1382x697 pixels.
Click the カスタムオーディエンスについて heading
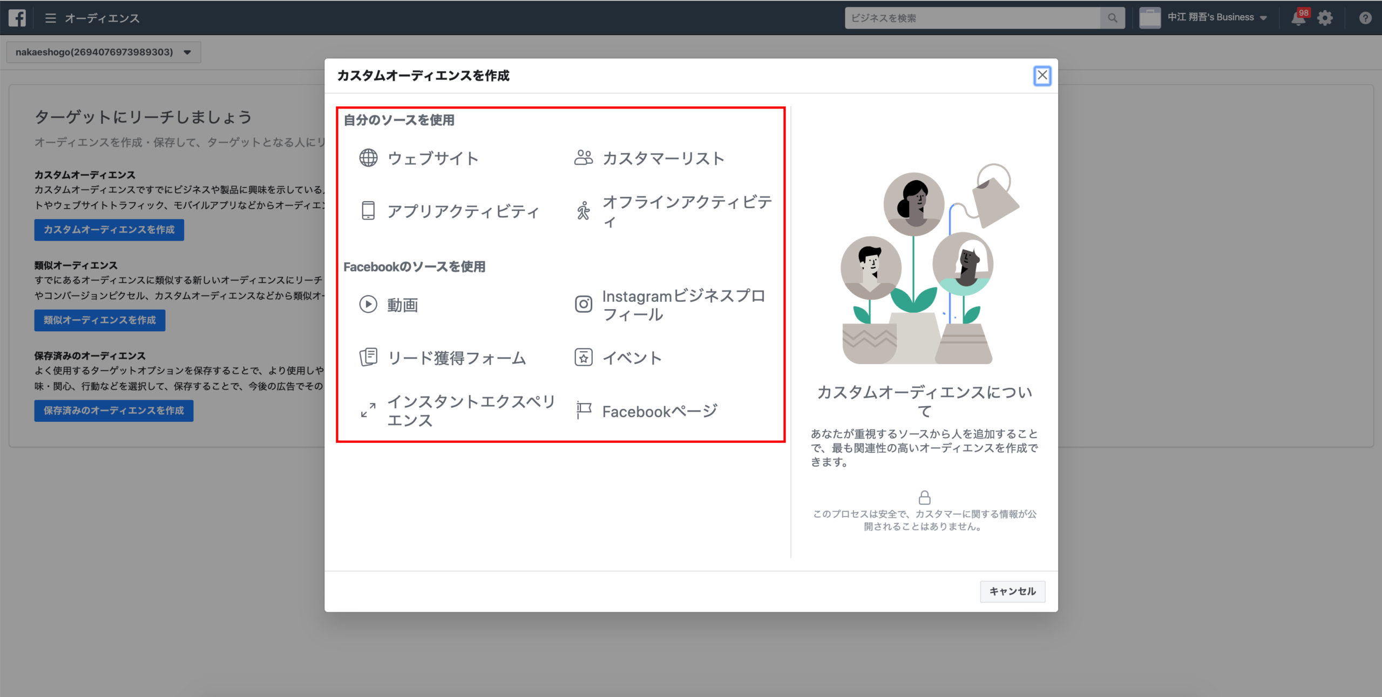[x=925, y=401]
